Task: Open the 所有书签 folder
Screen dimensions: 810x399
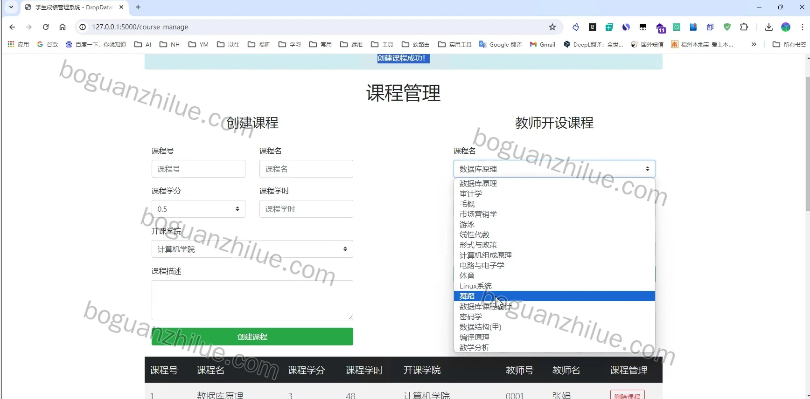Action: click(x=789, y=44)
